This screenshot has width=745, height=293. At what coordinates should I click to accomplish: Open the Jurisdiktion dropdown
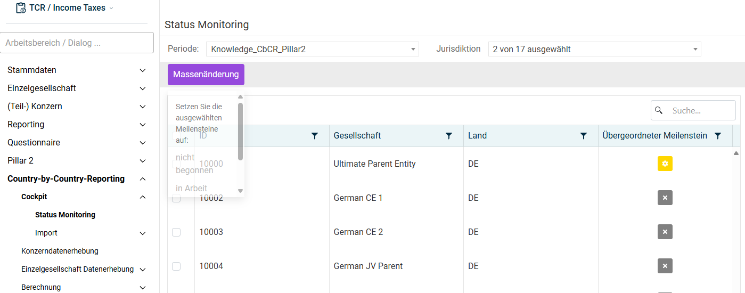594,49
